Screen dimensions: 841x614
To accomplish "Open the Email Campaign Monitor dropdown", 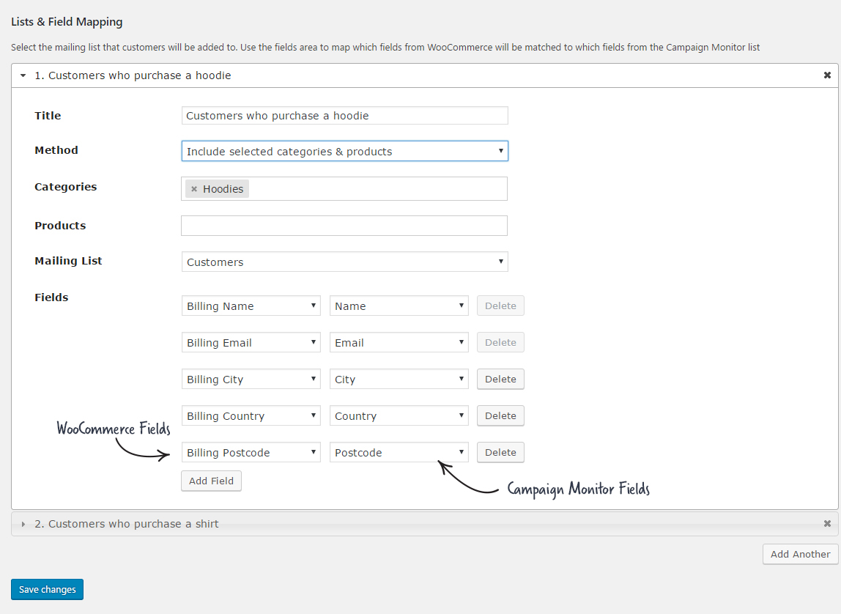I will [x=399, y=342].
